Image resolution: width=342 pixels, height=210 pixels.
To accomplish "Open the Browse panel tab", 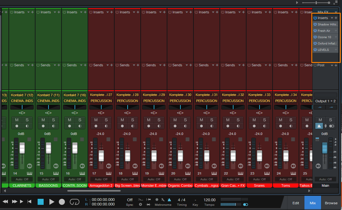I will coord(331,203).
